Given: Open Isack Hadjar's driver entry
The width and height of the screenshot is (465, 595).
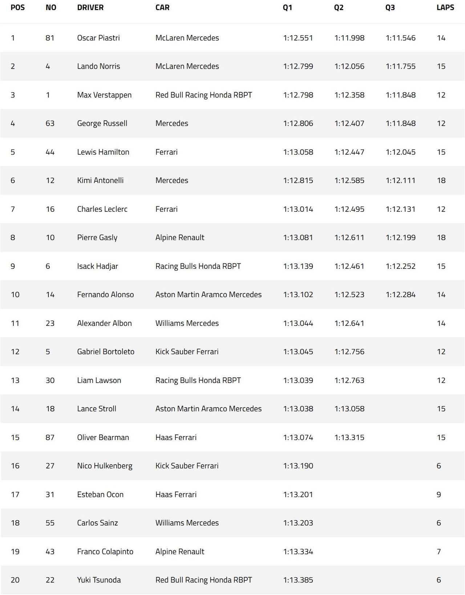Looking at the screenshot, I should pyautogui.click(x=97, y=266).
